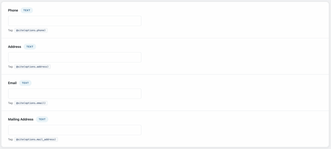This screenshot has height=149, width=331.
Task: Click the TEXT badge beside Mailing Address
Action: 42,119
